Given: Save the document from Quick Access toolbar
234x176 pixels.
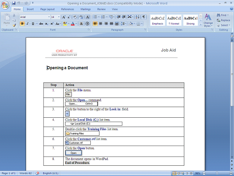Looking at the screenshot, I should (14, 3).
